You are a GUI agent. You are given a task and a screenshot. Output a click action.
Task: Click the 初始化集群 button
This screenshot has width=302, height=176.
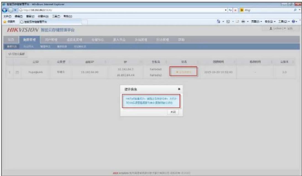coord(17,54)
